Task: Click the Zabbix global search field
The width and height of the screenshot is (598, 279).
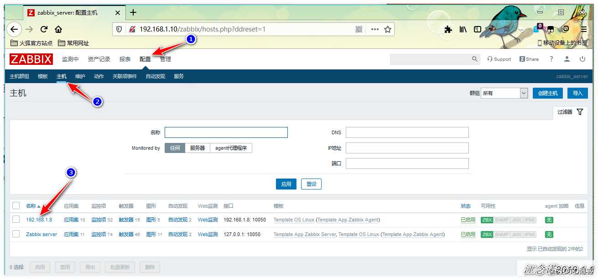Action: (x=430, y=59)
